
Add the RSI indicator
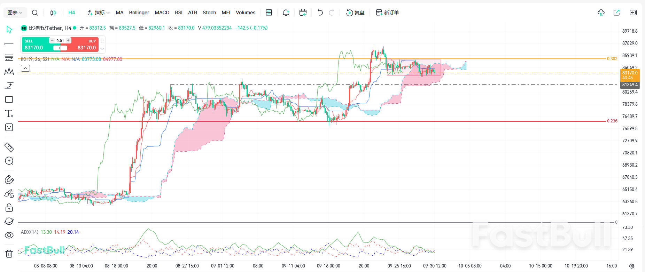pos(179,13)
